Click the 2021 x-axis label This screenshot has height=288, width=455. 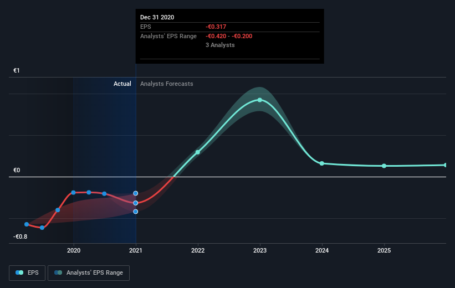(x=136, y=250)
